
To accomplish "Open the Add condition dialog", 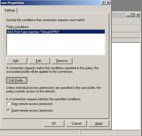I will click(x=17, y=61).
